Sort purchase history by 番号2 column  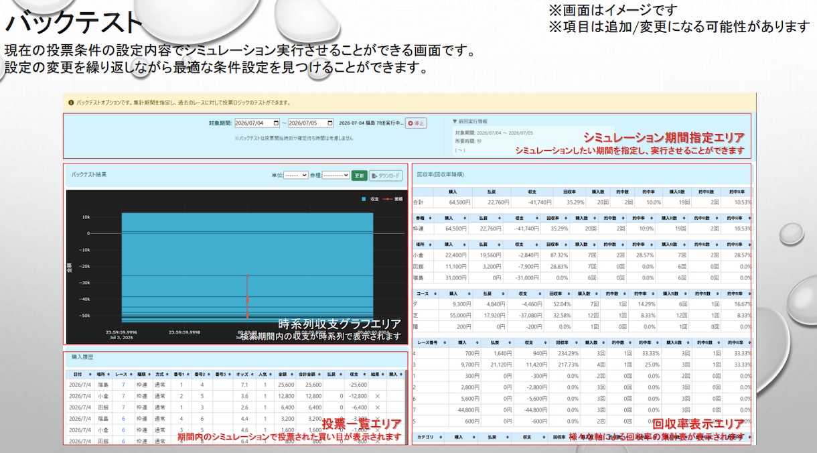202,374
